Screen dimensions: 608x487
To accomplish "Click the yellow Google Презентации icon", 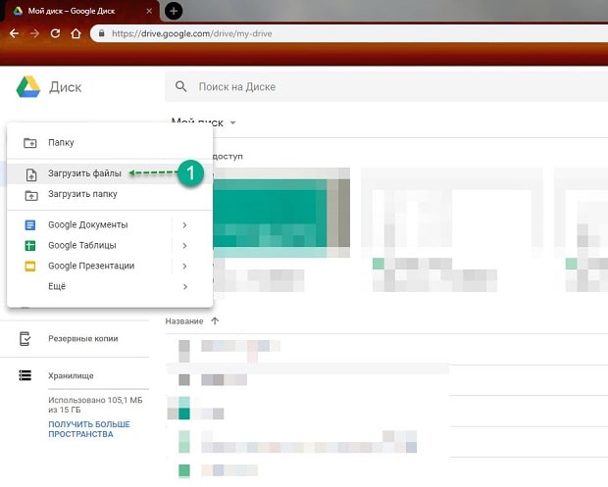I will (30, 267).
